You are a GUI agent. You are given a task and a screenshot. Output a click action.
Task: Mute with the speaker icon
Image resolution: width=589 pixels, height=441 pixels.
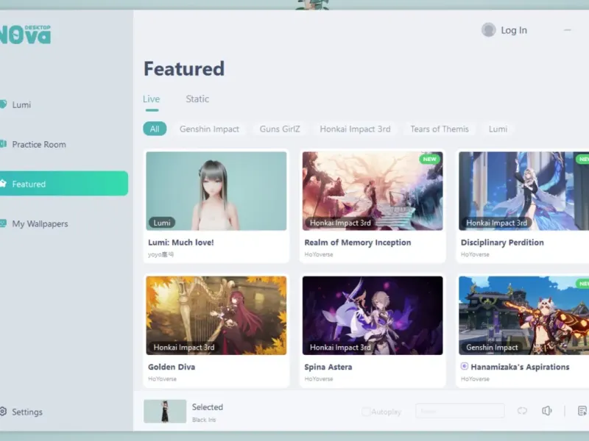coord(547,411)
